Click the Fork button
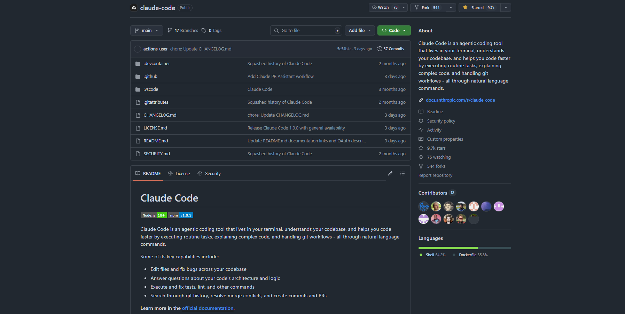This screenshot has width=625, height=314. [428, 8]
